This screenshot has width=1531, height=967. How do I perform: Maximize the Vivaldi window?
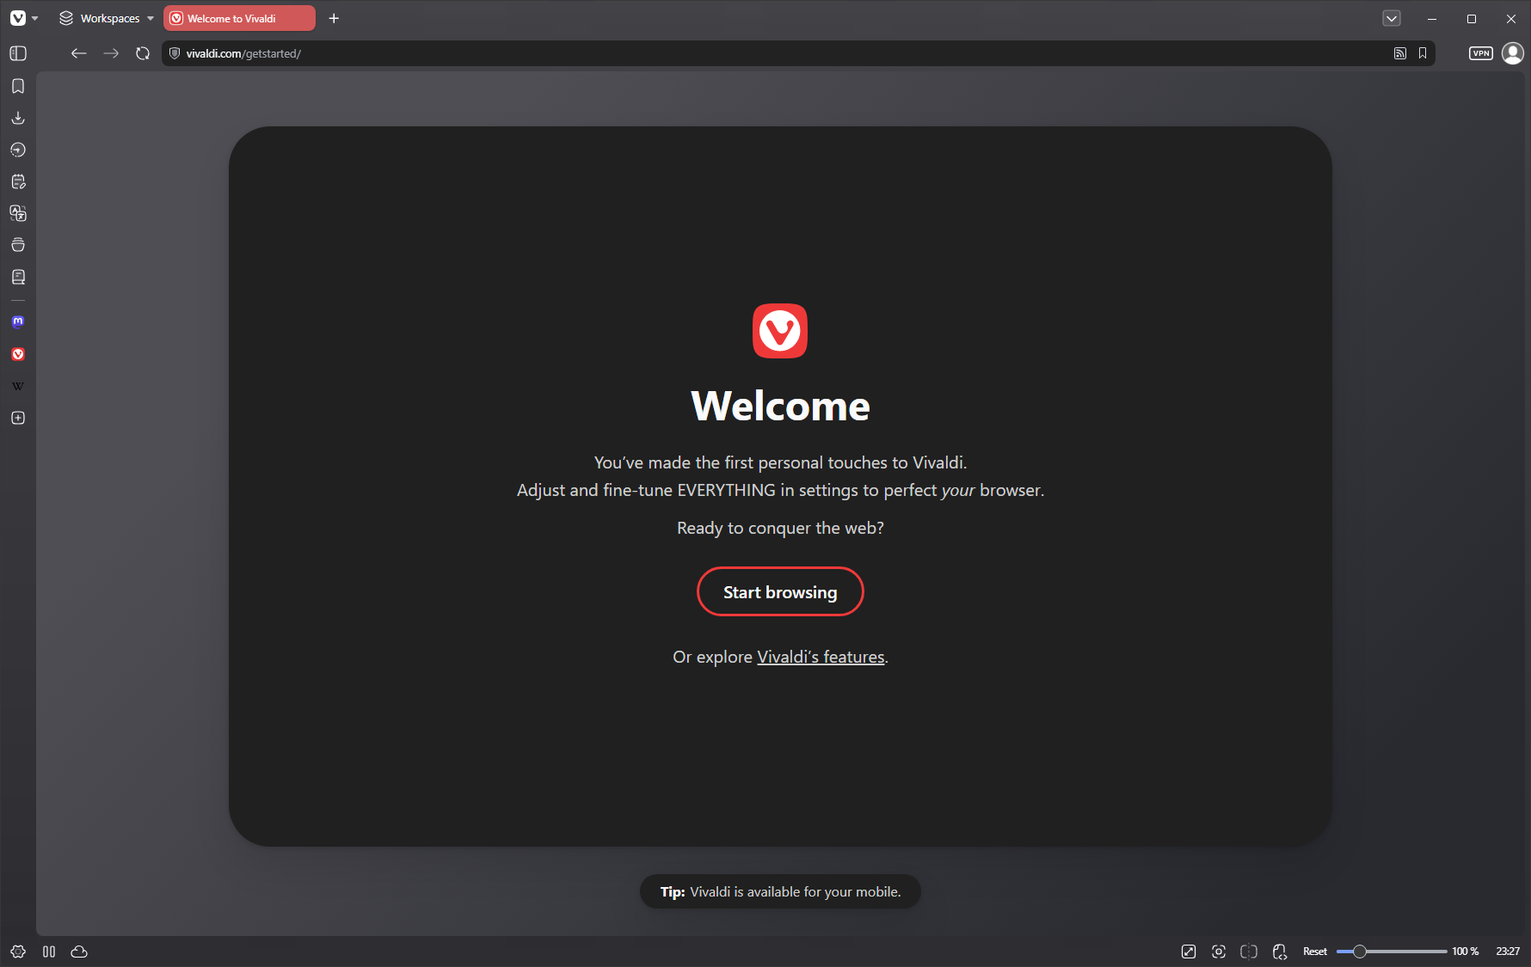click(1472, 18)
